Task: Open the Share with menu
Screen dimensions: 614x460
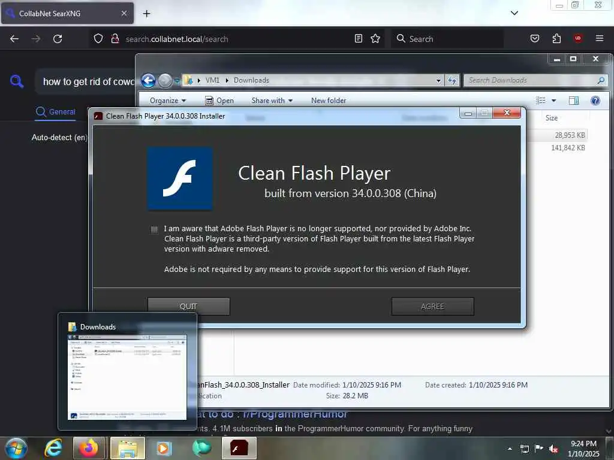Action: [x=272, y=101]
